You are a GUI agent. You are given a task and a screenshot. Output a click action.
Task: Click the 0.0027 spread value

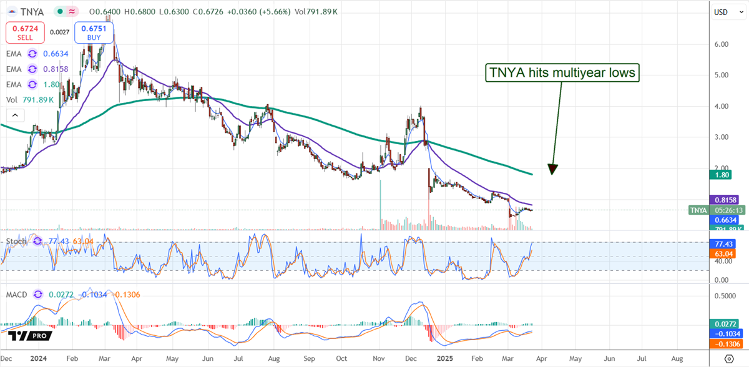(60, 31)
